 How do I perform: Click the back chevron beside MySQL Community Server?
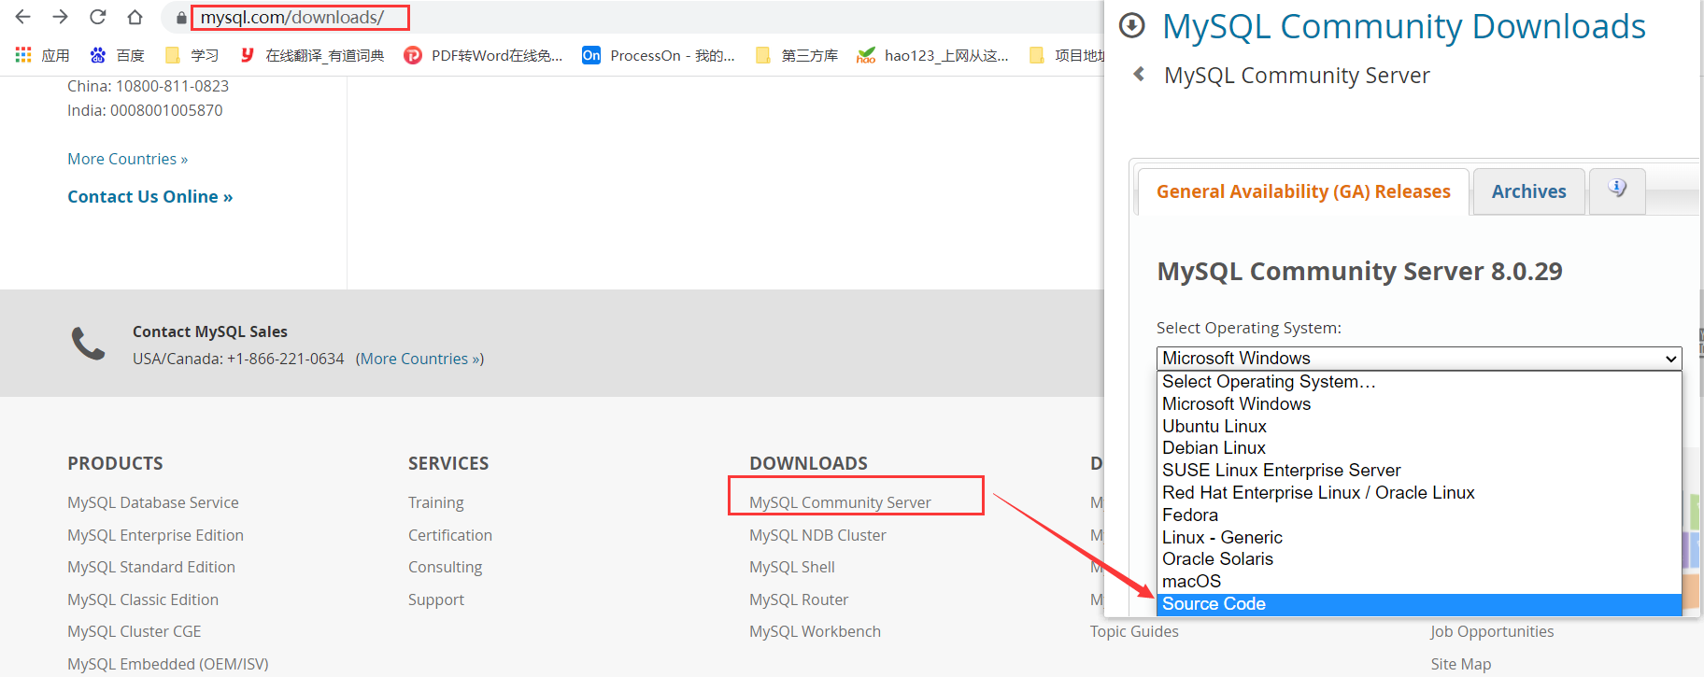pyautogui.click(x=1139, y=74)
